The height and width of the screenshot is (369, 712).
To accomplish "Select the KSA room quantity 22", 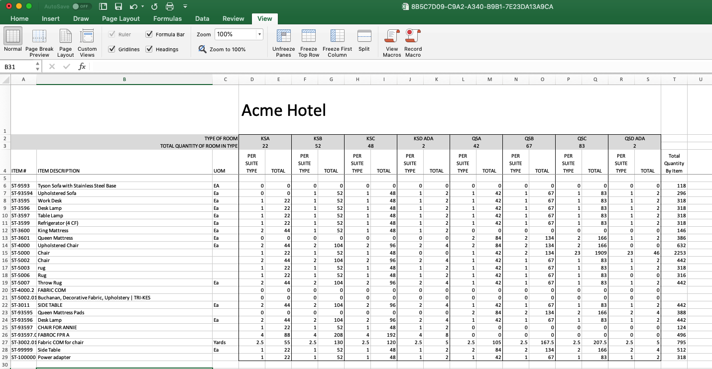I will point(265,146).
